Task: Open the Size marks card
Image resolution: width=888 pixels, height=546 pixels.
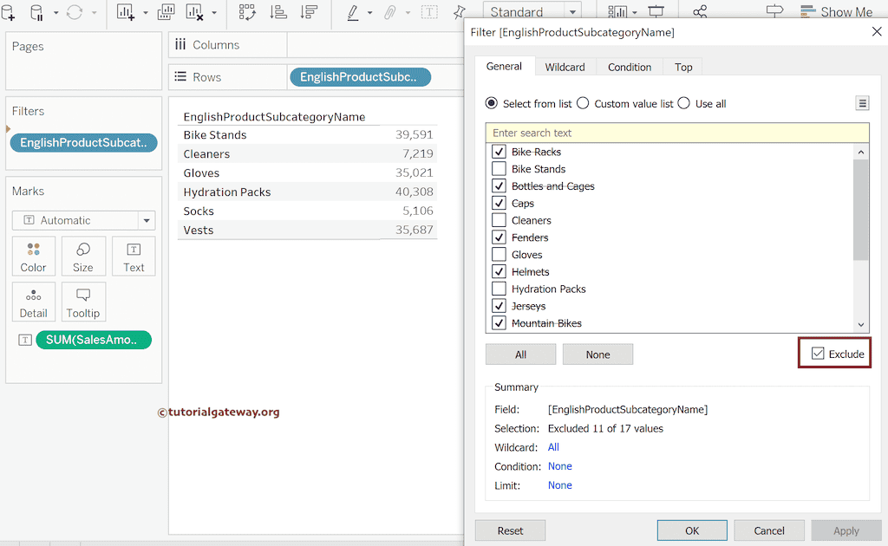Action: [x=83, y=257]
